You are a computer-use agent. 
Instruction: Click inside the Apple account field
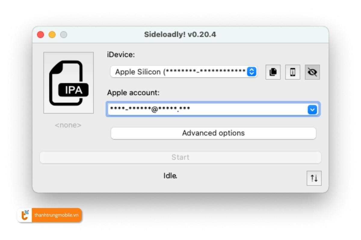pyautogui.click(x=211, y=109)
